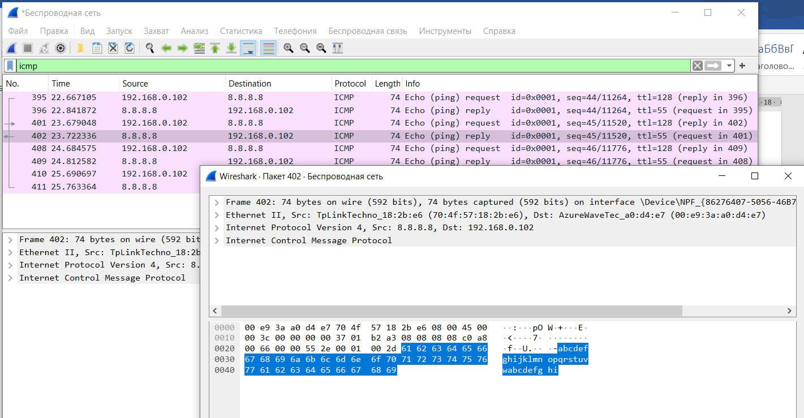Viewport: 804px width, 418px height.
Task: Expand Ethernet II in the main details pane
Action: (x=10, y=252)
